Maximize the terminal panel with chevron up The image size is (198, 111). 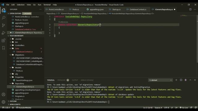coord(190,80)
